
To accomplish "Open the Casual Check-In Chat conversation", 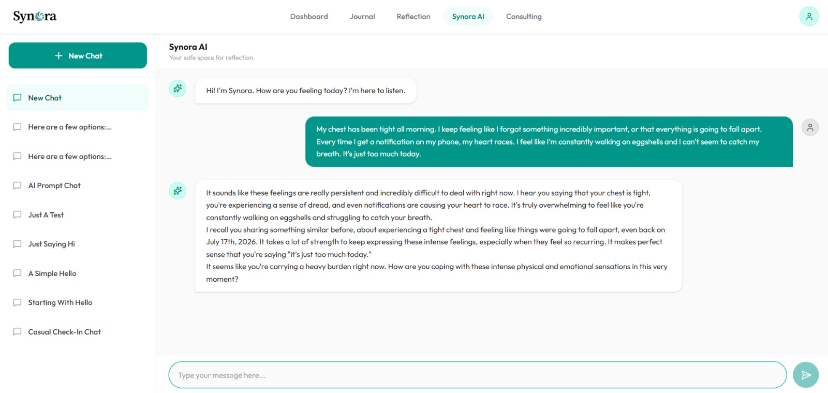I will (78, 332).
